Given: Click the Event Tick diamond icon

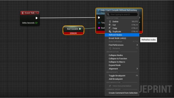Looking at the screenshot, I should tap(23, 13).
